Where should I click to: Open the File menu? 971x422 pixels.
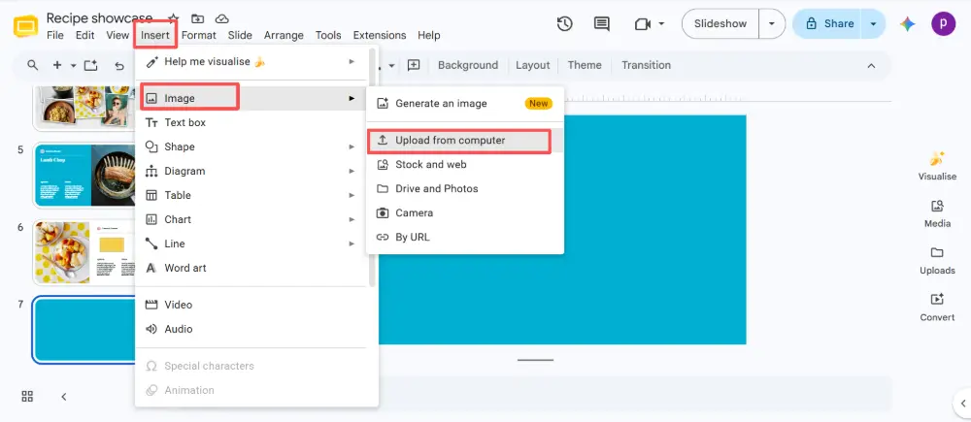pos(55,35)
